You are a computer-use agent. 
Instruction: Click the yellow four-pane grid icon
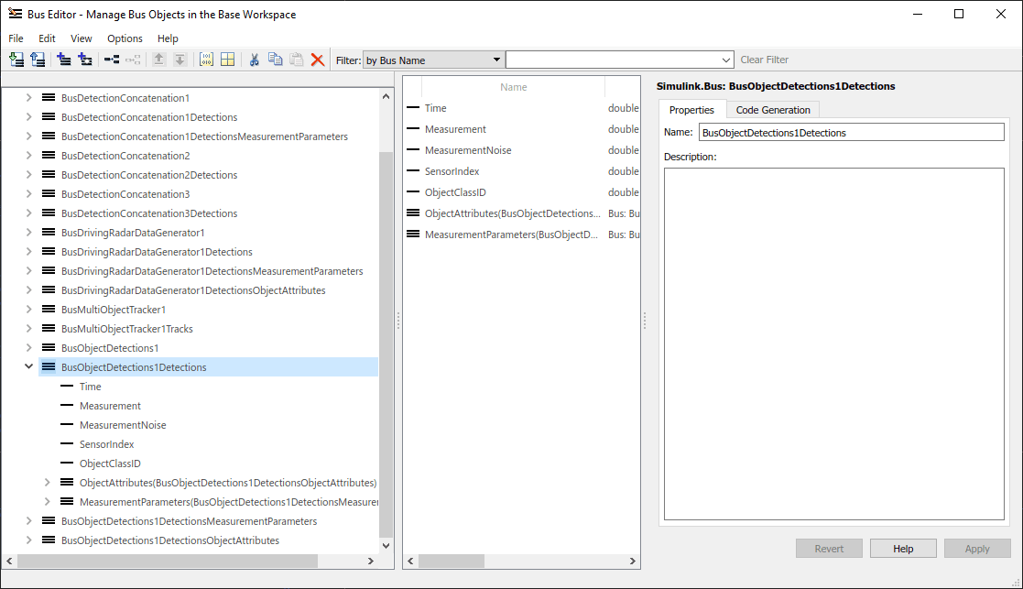tap(228, 60)
